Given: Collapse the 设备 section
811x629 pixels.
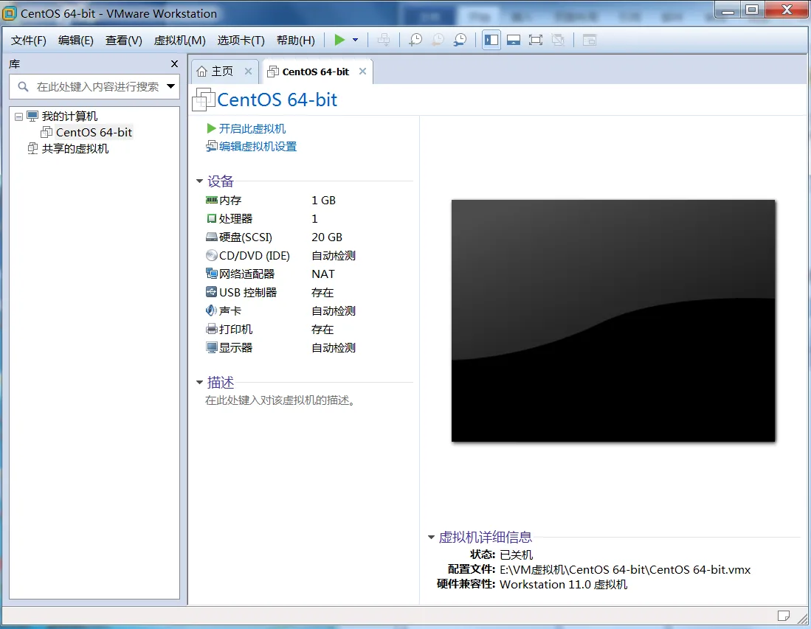Looking at the screenshot, I should point(200,181).
